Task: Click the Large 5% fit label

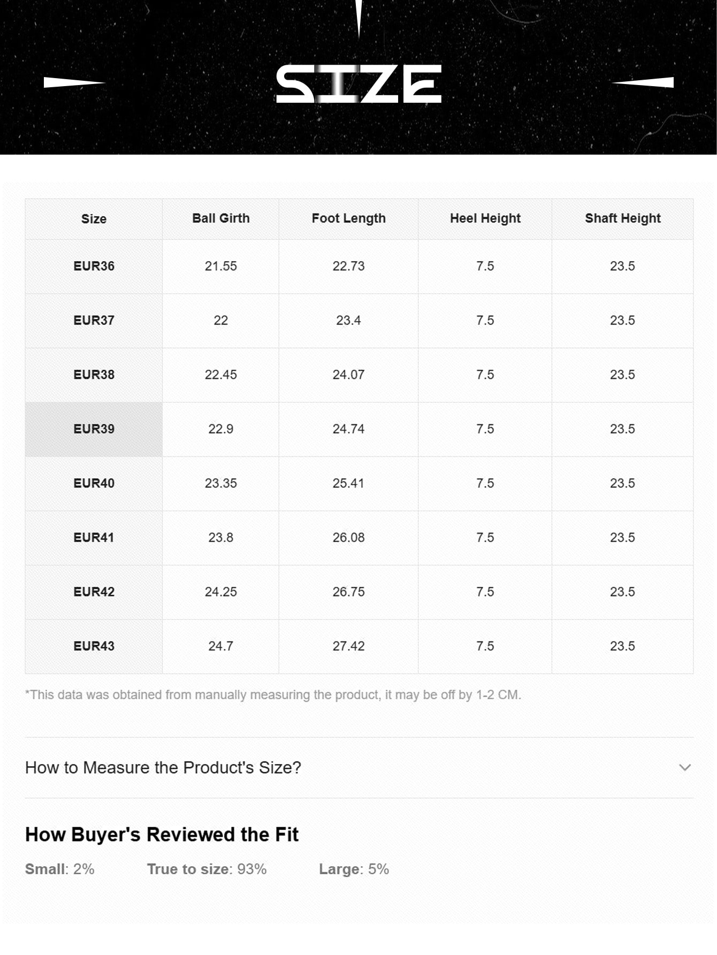Action: click(x=354, y=869)
